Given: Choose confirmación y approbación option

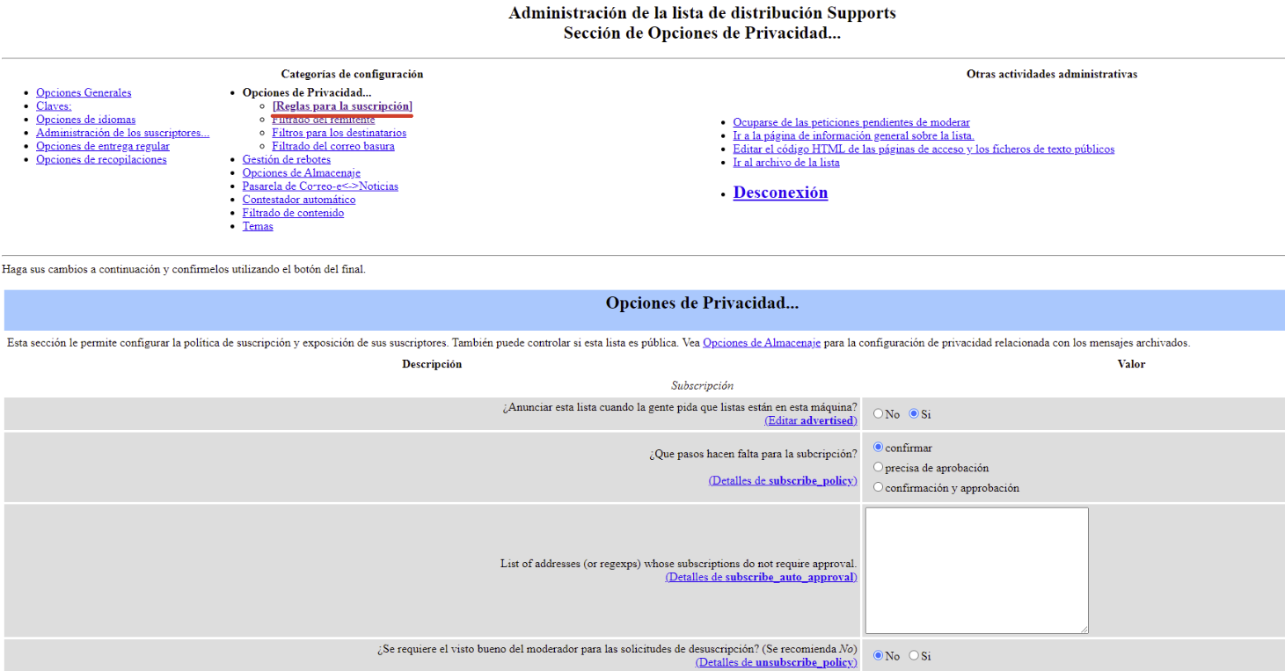Looking at the screenshot, I should [878, 487].
